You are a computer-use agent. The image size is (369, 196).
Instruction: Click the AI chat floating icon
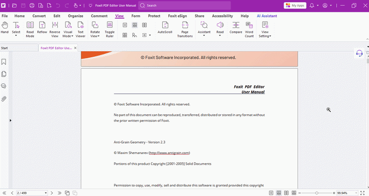pyautogui.click(x=359, y=53)
